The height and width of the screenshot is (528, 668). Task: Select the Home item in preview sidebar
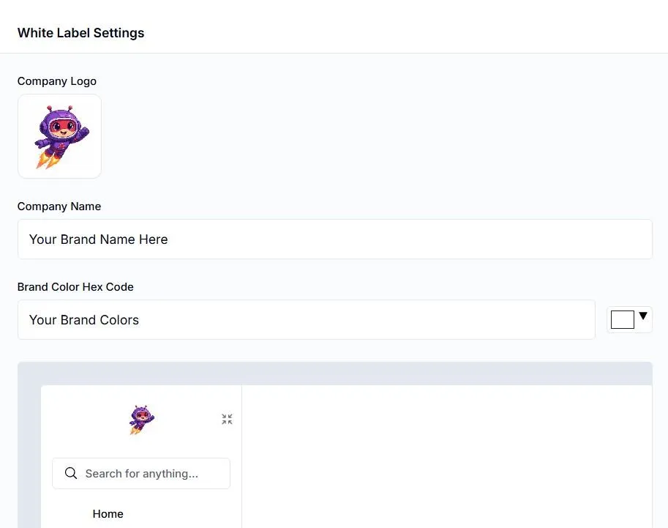[x=108, y=514]
